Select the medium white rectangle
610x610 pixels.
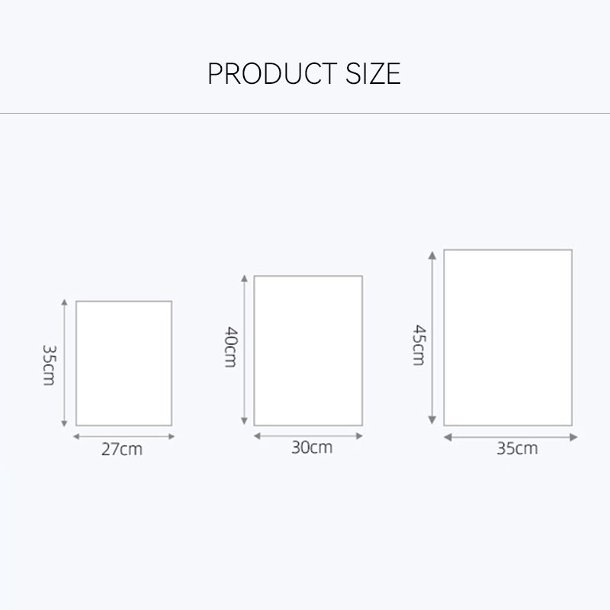point(308,351)
